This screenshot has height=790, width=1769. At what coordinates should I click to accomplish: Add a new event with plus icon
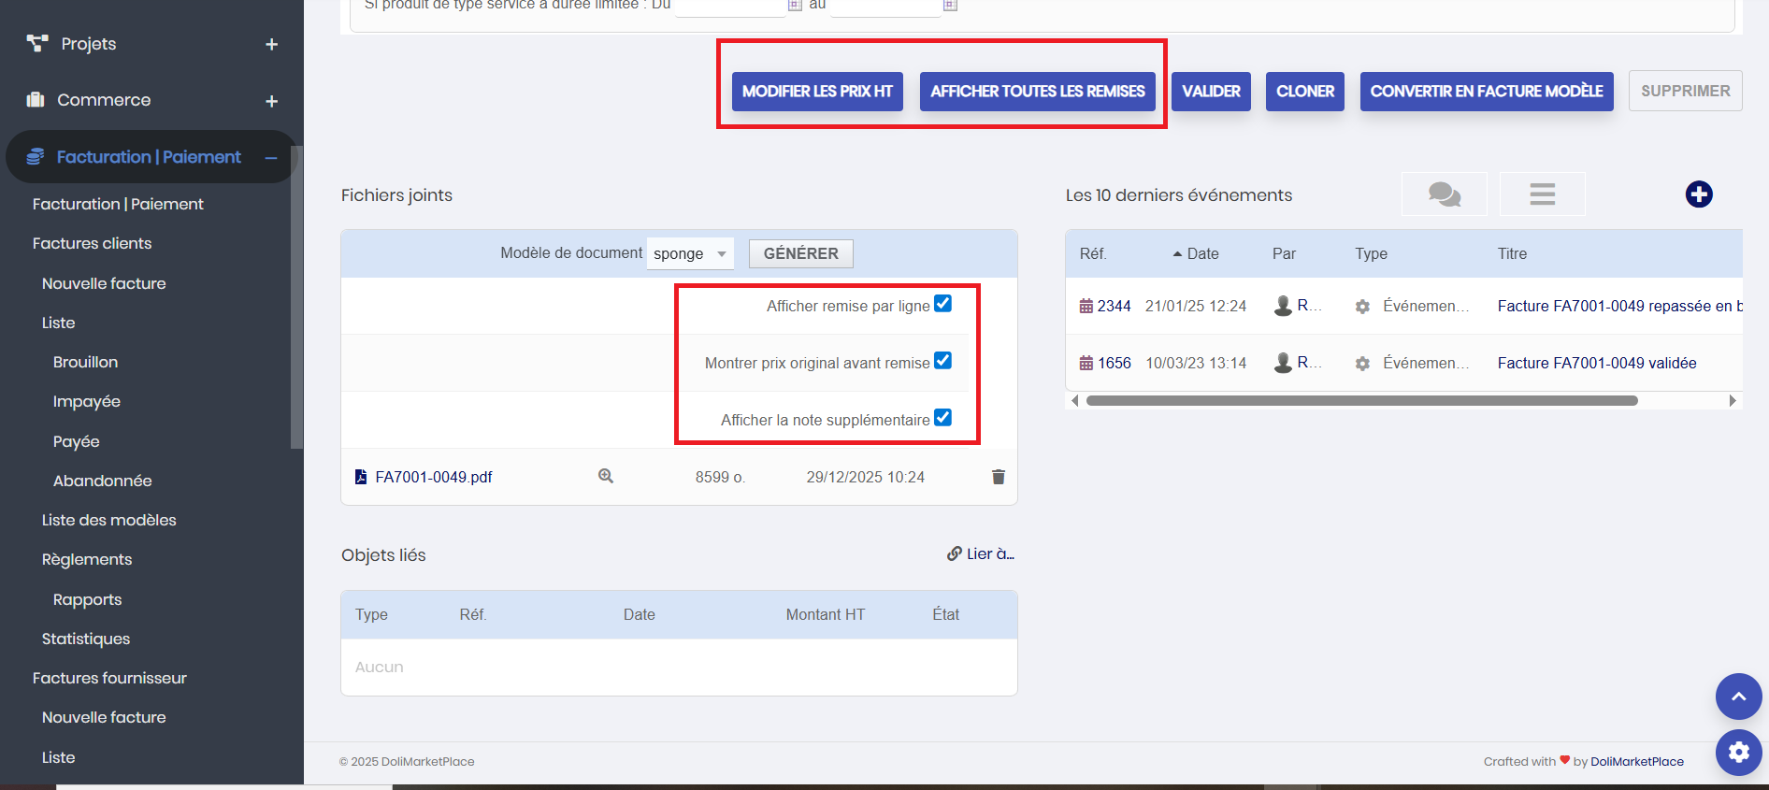tap(1699, 194)
